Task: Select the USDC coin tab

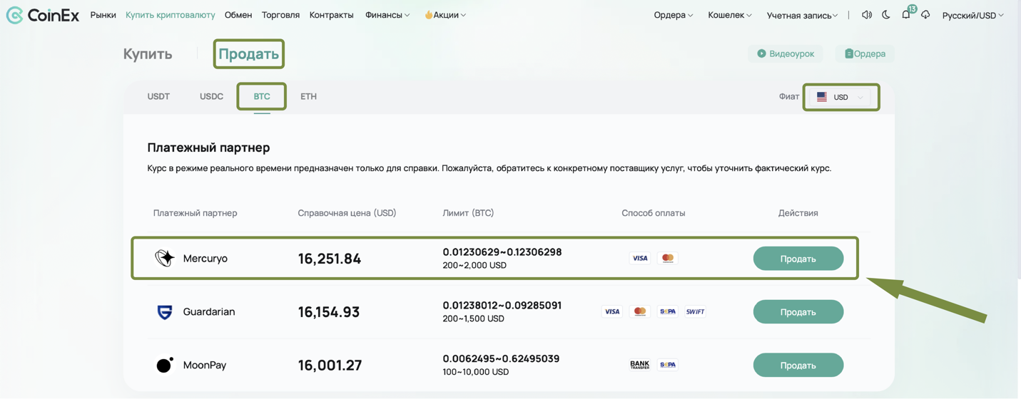Action: click(x=211, y=96)
